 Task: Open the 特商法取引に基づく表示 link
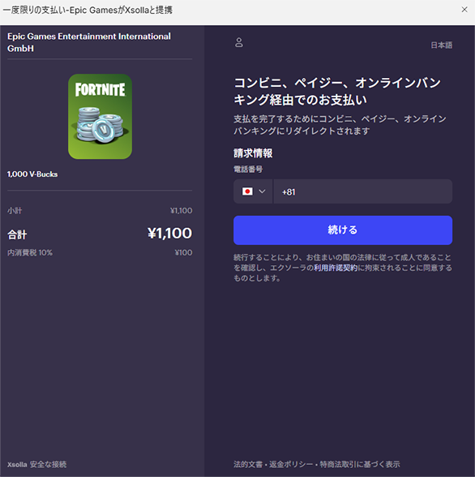click(360, 464)
